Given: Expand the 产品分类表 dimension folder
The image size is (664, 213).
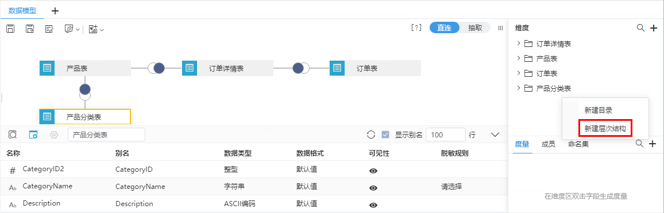Looking at the screenshot, I should click(519, 88).
